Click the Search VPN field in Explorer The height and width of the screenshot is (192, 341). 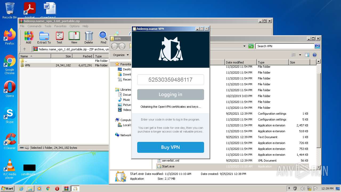285,46
